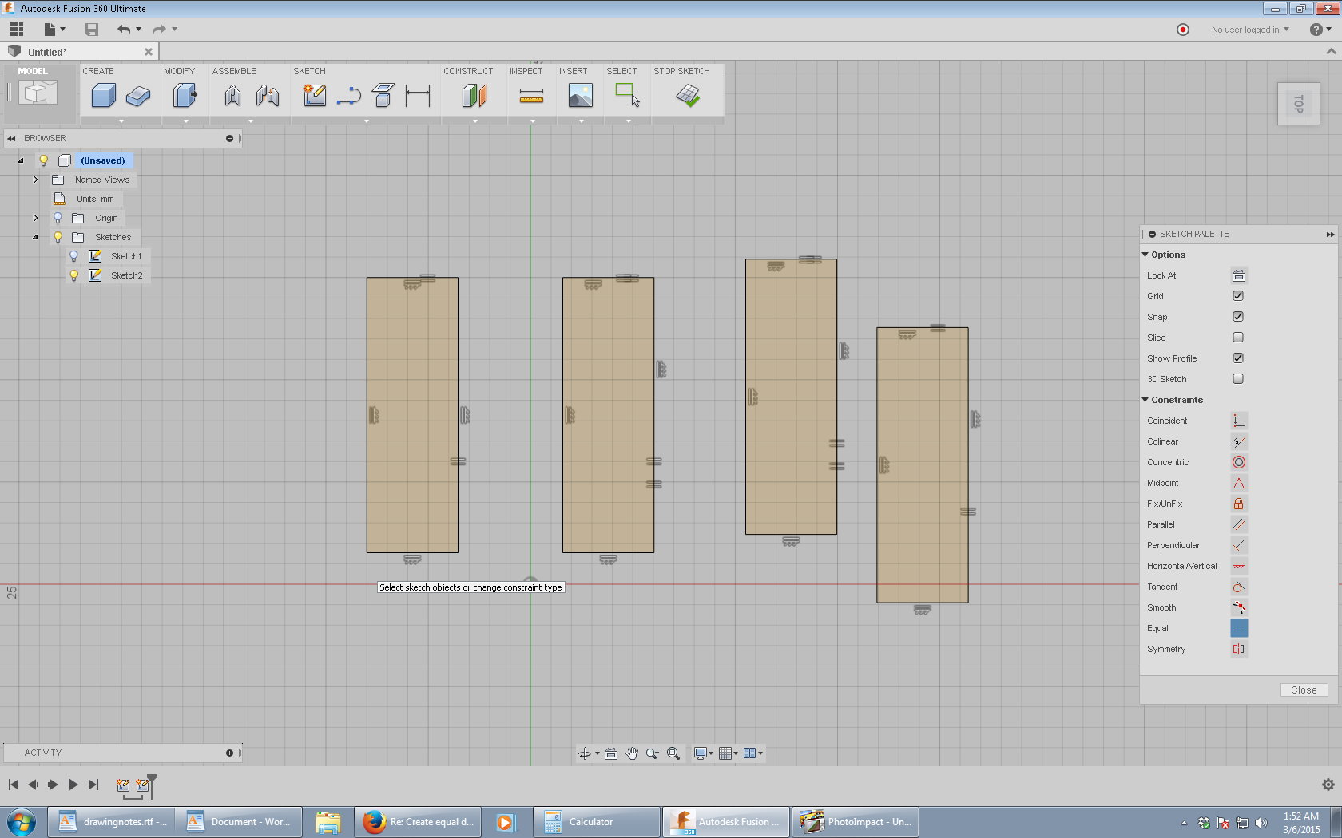Select the Measure inspect tool

(531, 97)
